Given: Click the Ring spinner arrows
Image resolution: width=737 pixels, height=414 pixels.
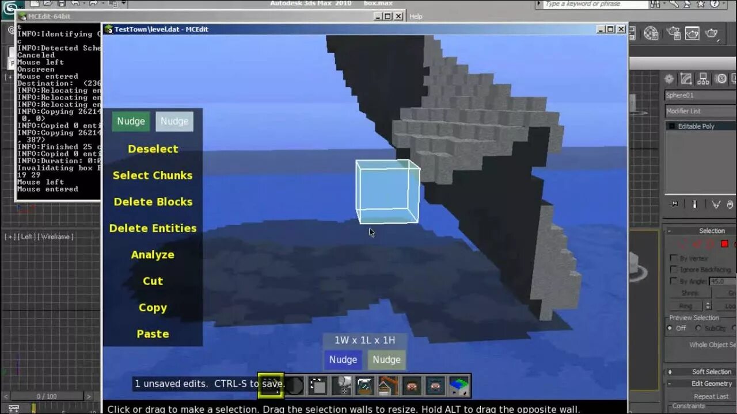Looking at the screenshot, I should coord(708,306).
